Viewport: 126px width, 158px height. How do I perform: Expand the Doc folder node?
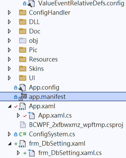click(x=9, y=31)
